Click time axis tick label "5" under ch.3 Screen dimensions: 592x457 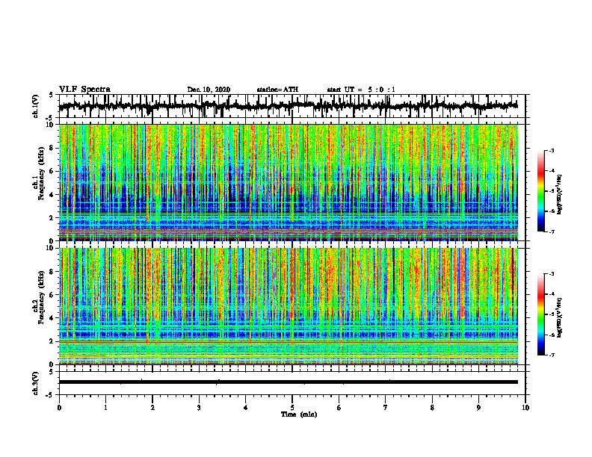click(x=292, y=408)
